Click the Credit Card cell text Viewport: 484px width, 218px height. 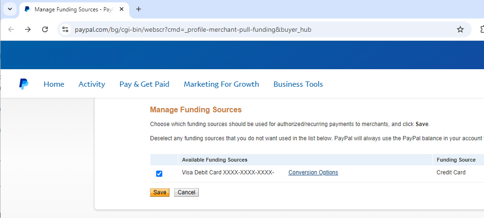(x=451, y=173)
